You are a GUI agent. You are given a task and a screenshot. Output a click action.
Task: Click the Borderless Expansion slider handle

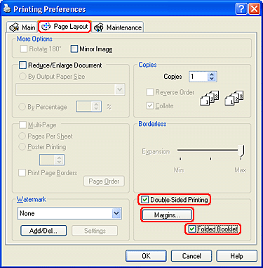point(241,152)
